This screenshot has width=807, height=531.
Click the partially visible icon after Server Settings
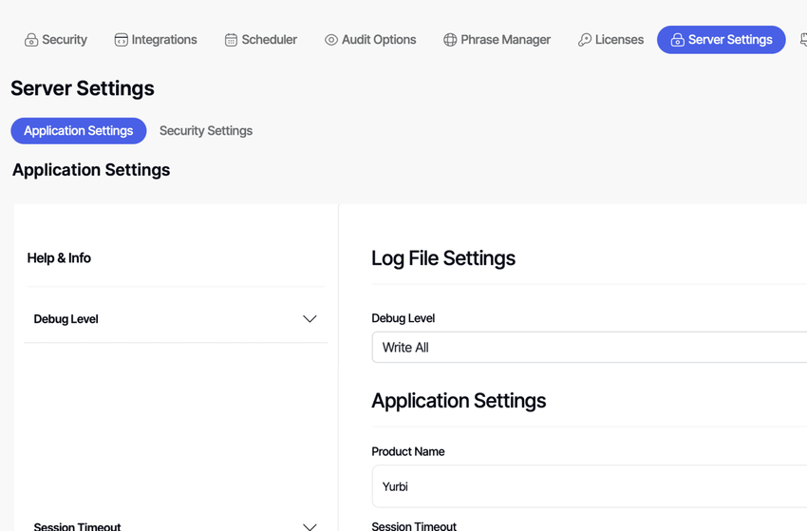coord(802,40)
